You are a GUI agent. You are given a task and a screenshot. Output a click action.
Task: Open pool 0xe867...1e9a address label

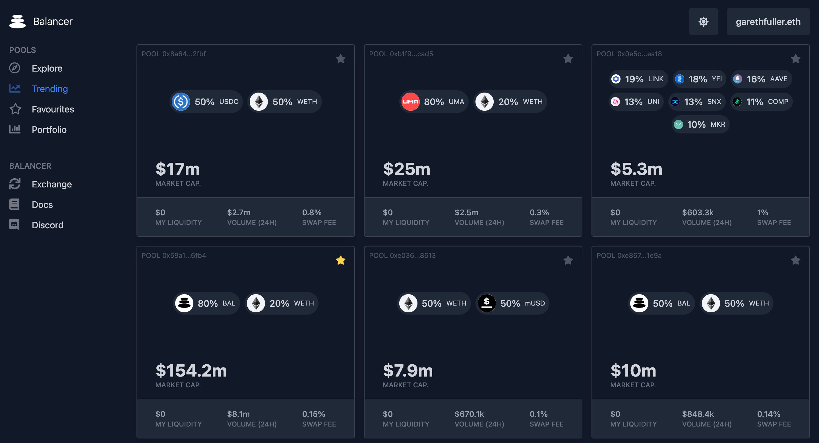tap(629, 256)
